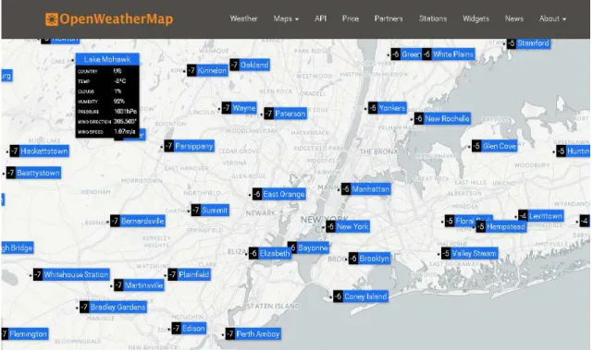Select the Brooklyn city marker
Viewport: 593px width, 350px height.
tap(370, 259)
